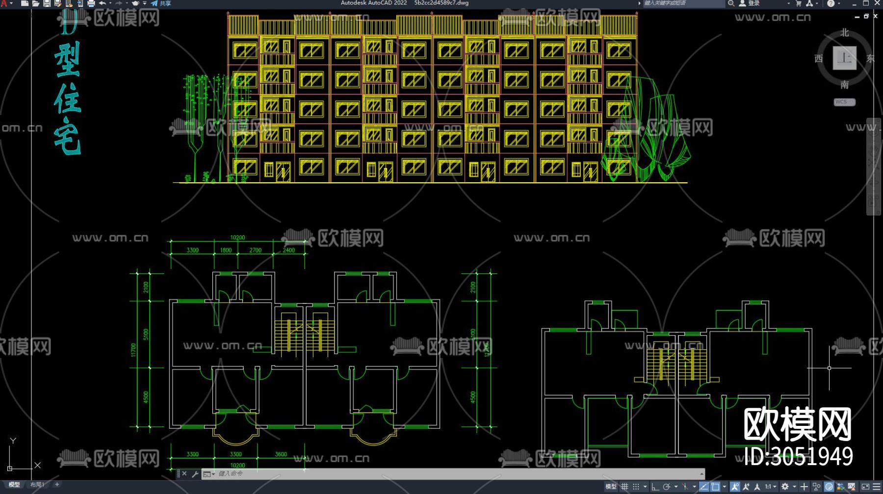Click ViewCube south direction 南
The width and height of the screenshot is (883, 494).
click(x=844, y=85)
